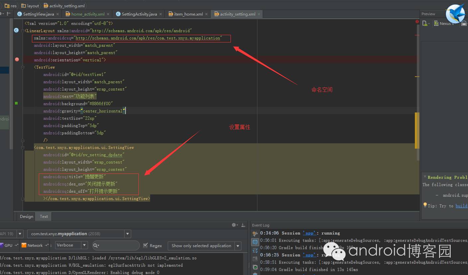Collapse the TextView tag fold marker
Viewport: 468px width, 275px height.
[23, 67]
